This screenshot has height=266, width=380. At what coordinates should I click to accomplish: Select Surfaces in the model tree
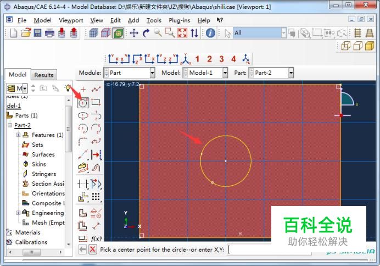pos(43,154)
